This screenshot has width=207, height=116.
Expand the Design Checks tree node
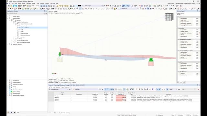click(x=8, y=16)
